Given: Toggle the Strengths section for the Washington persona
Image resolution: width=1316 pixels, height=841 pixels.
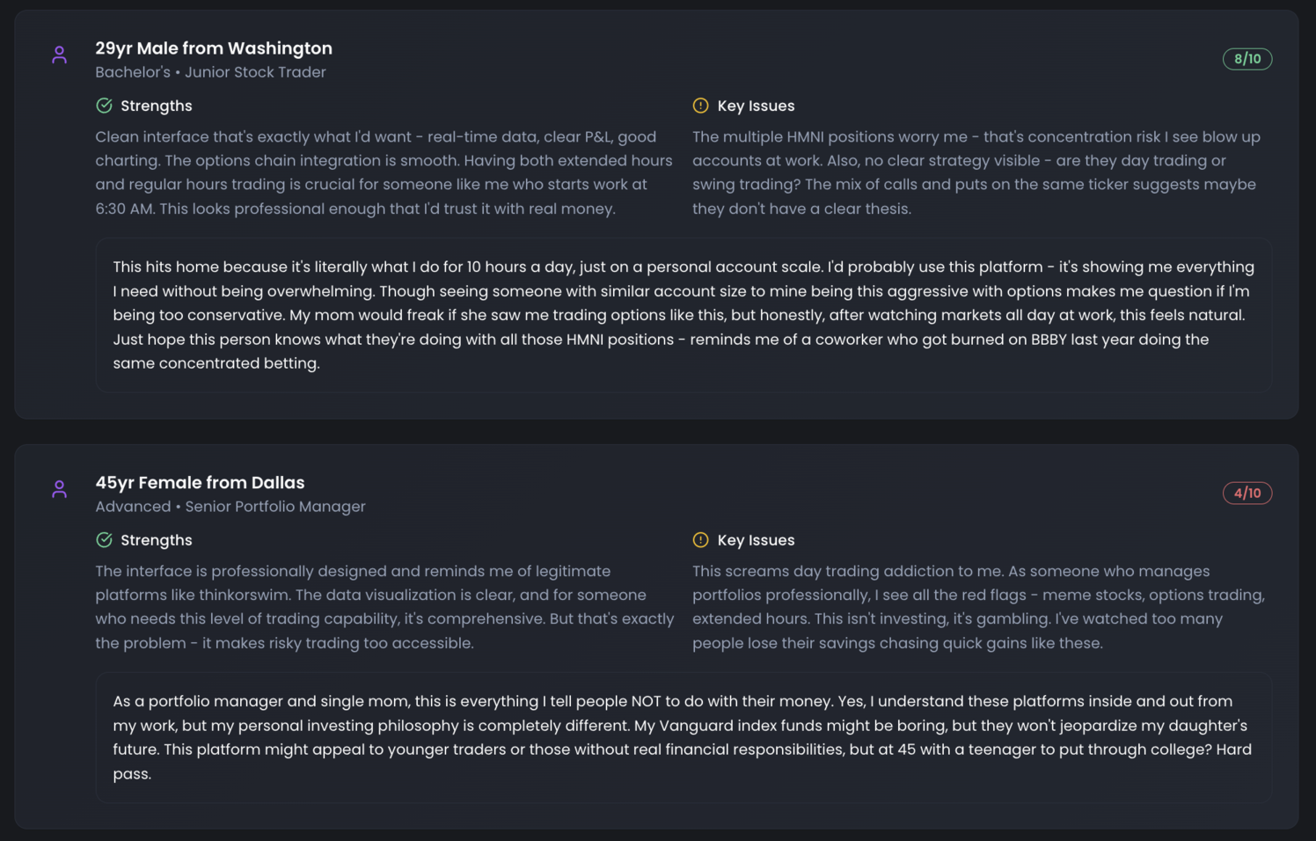Looking at the screenshot, I should click(143, 106).
